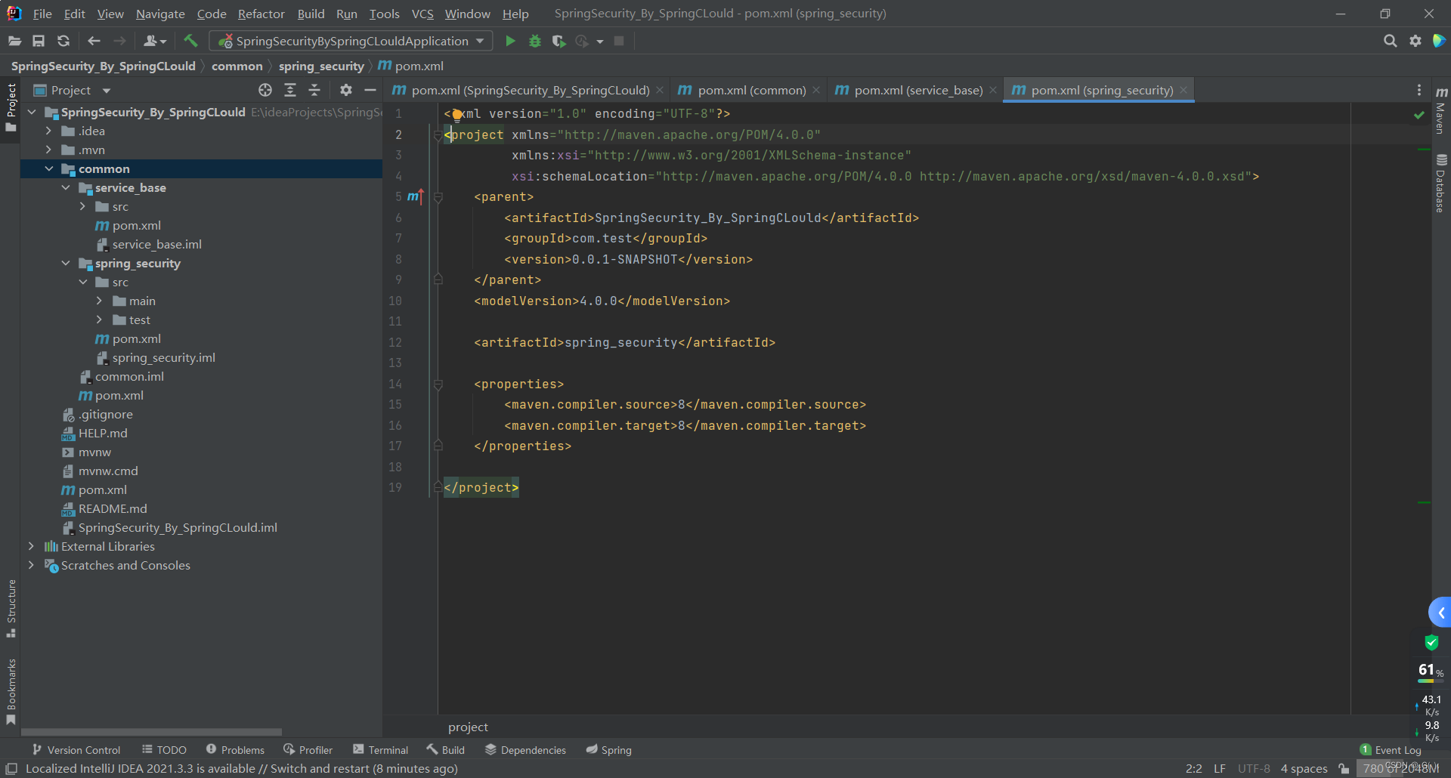This screenshot has height=778, width=1451.
Task: Open IDE settings gear icon
Action: pyautogui.click(x=1415, y=41)
